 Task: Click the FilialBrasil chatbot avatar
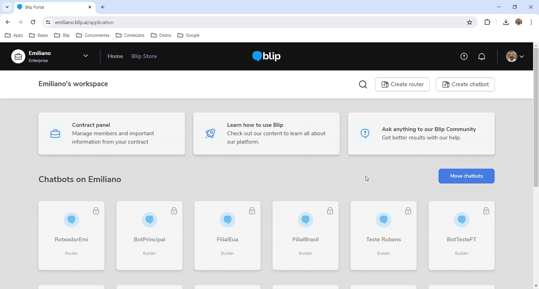tap(306, 220)
